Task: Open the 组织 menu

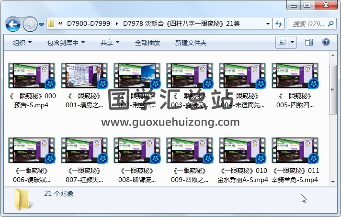Action: pyautogui.click(x=22, y=43)
